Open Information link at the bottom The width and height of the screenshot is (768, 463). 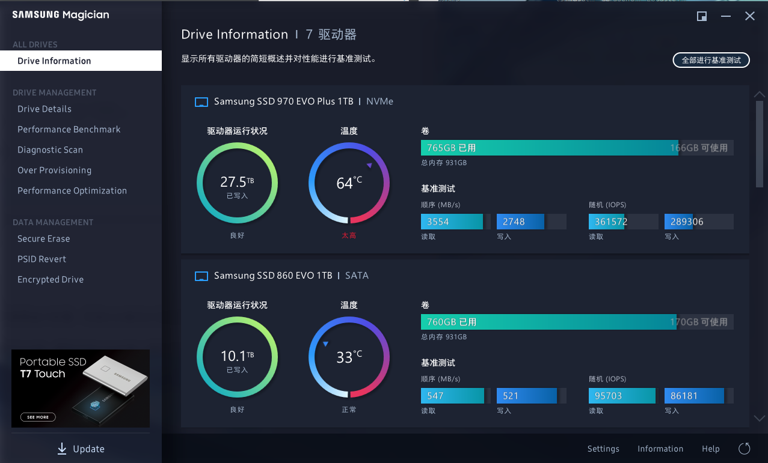coord(660,449)
